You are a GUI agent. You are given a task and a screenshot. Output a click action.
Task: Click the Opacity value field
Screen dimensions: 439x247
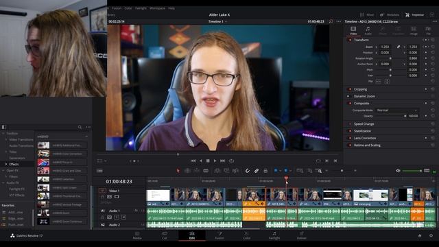click(x=413, y=116)
